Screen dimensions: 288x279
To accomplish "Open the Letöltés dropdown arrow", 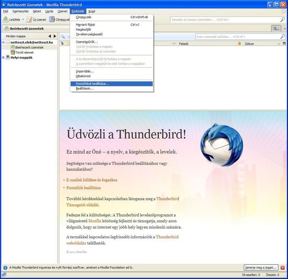I will (x=23, y=20).
